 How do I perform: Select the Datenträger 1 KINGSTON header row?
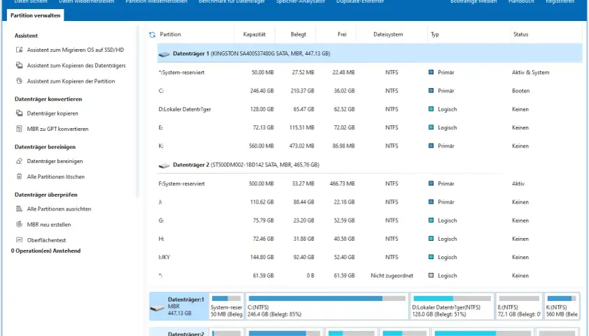pyautogui.click(x=370, y=53)
